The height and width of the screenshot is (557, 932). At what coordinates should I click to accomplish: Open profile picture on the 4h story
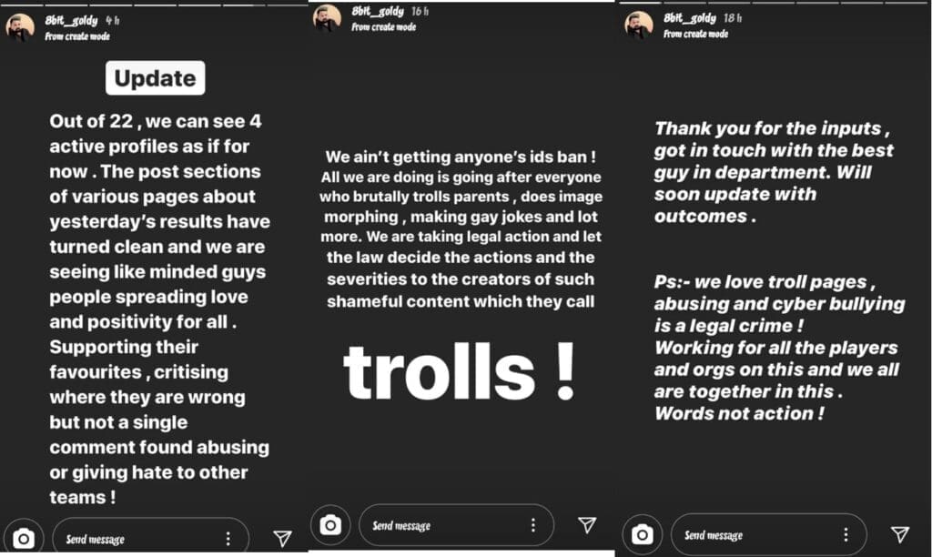tap(20, 27)
